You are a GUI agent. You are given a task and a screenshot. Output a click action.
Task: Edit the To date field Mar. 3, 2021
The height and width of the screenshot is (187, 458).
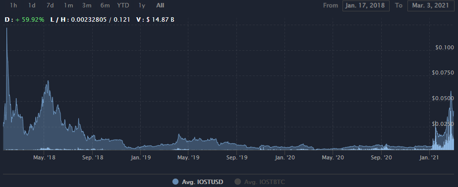coord(431,5)
